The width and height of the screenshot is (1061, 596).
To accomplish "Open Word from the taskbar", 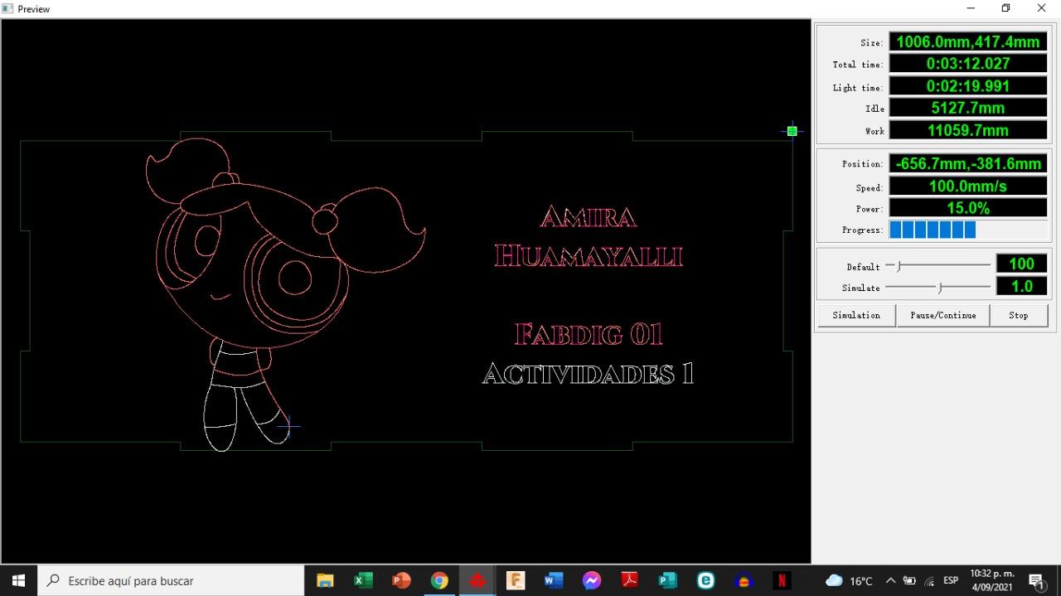I will point(554,580).
